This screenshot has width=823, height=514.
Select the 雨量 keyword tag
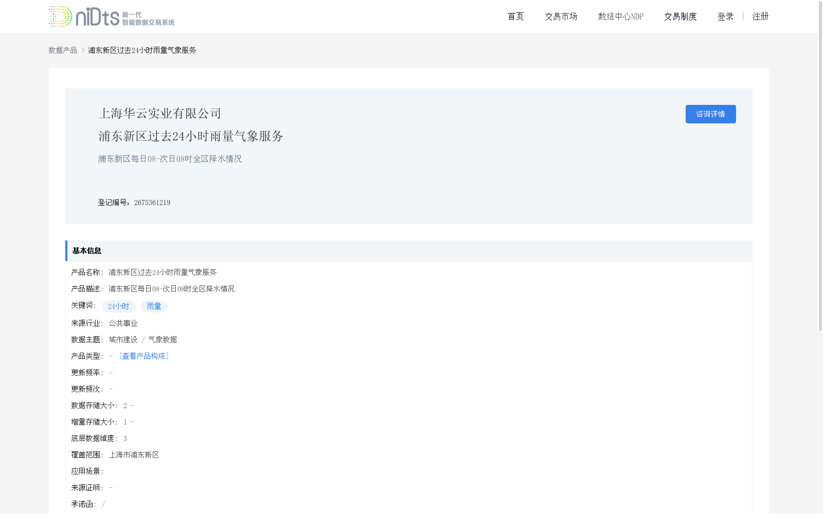[x=154, y=306]
